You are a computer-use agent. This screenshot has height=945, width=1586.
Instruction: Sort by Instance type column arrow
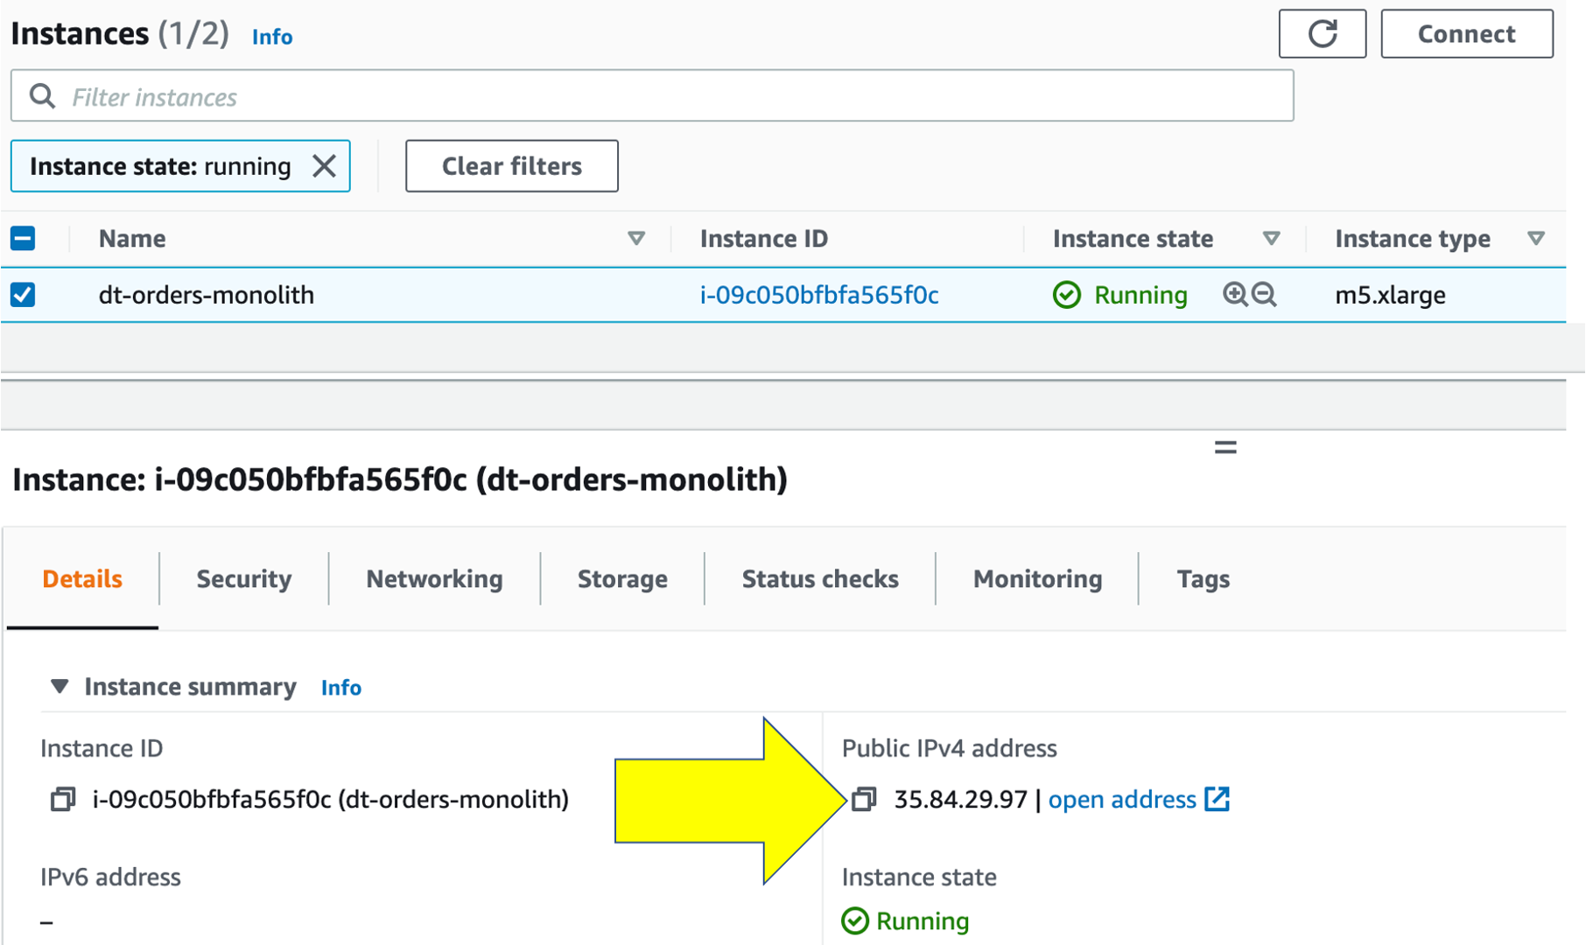[1535, 238]
